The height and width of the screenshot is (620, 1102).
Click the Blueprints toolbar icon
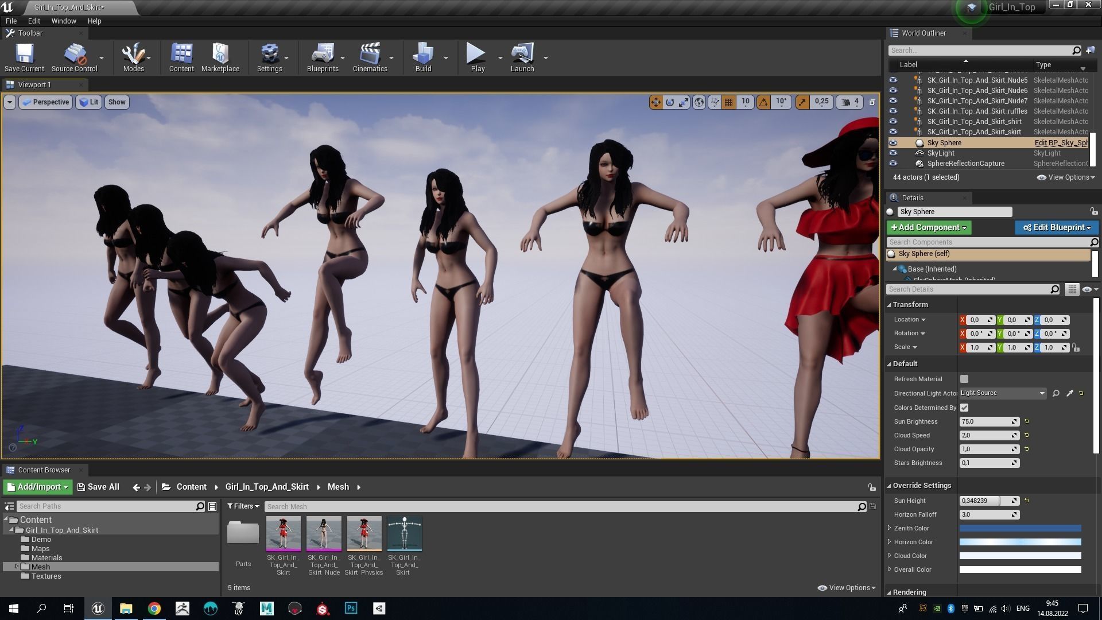322,57
